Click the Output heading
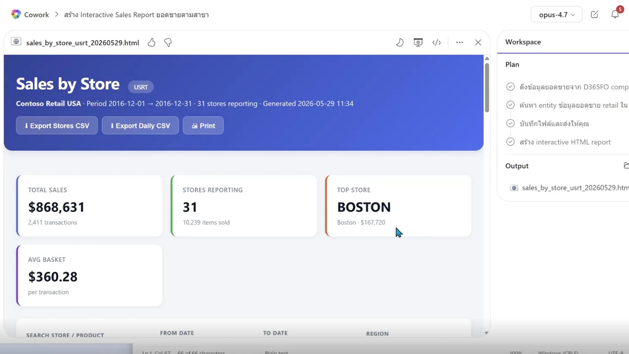Viewport: 629px width, 354px height. (517, 166)
